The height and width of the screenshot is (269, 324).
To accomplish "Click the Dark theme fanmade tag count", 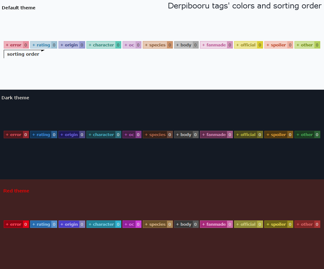I will click(x=230, y=134).
